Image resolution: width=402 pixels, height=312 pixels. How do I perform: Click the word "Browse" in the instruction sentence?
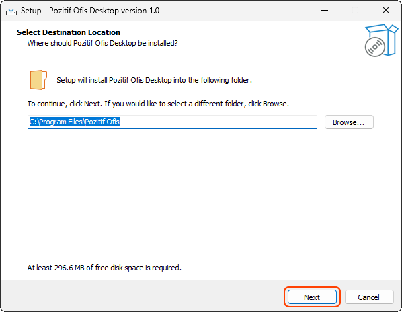click(274, 104)
